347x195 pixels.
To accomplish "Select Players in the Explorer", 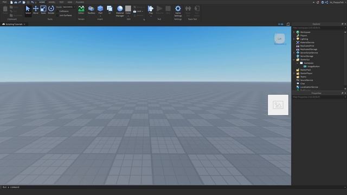I will (304, 36).
